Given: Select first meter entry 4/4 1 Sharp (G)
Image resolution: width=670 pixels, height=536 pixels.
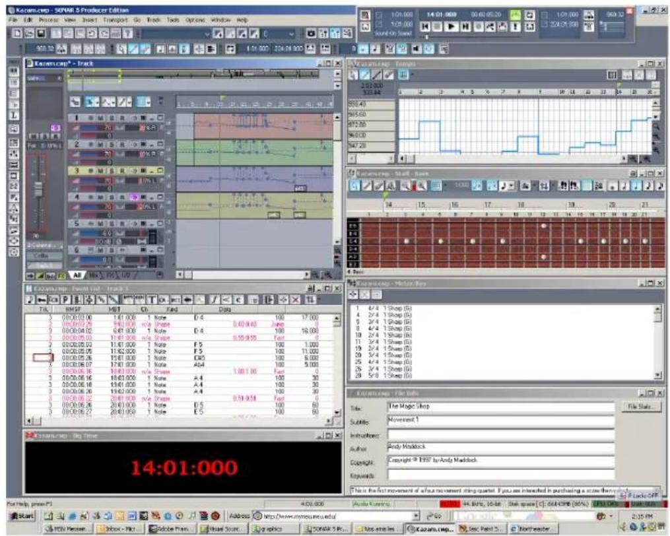Looking at the screenshot, I should tap(384, 308).
